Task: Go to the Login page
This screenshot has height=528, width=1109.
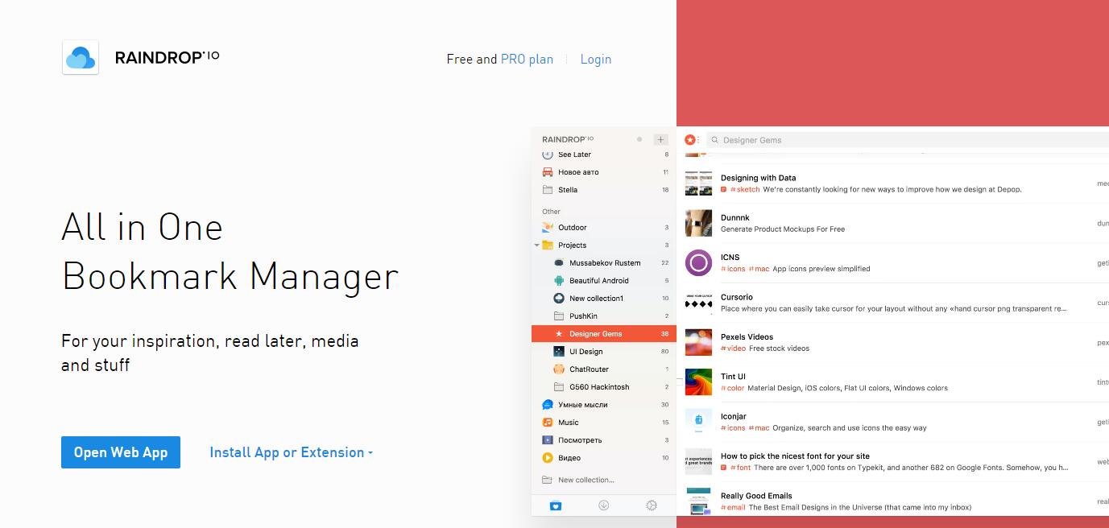Action: pos(596,60)
